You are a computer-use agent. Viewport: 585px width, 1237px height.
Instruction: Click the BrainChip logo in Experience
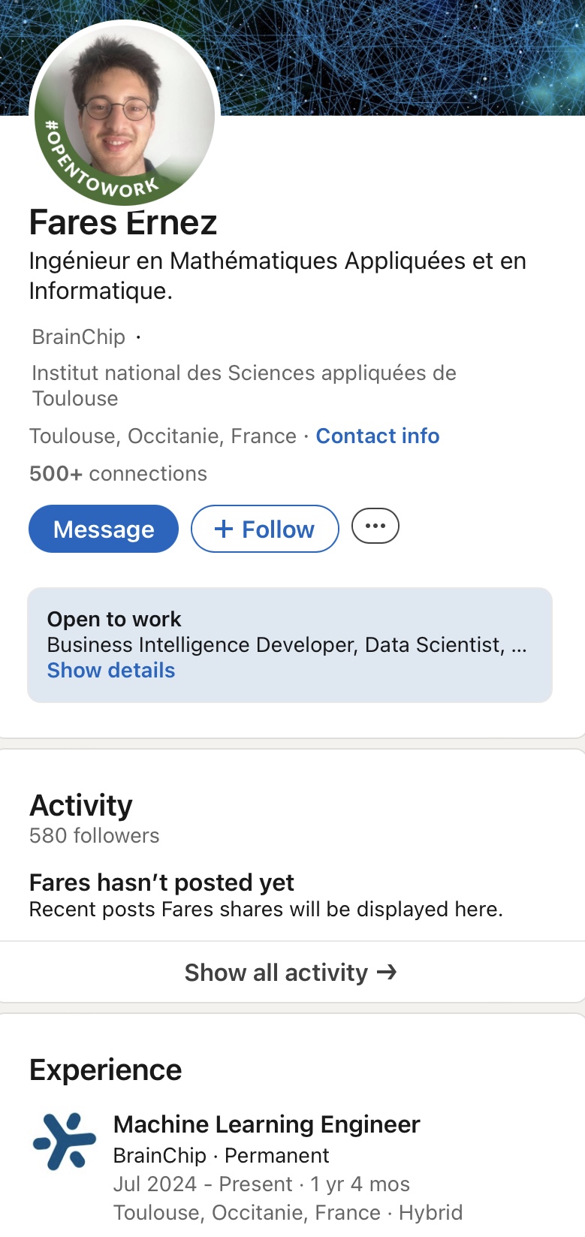[x=65, y=1142]
